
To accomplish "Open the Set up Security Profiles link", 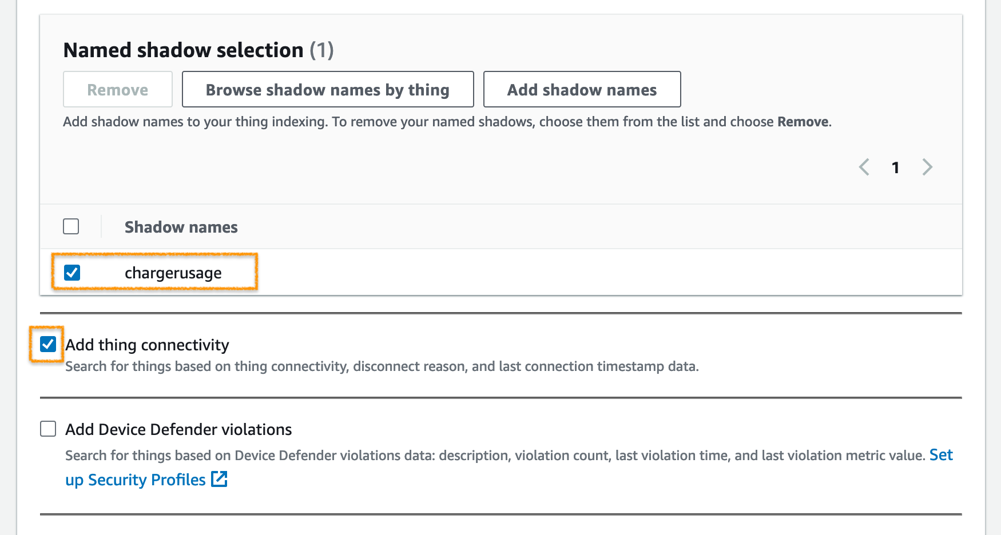I will [x=135, y=480].
